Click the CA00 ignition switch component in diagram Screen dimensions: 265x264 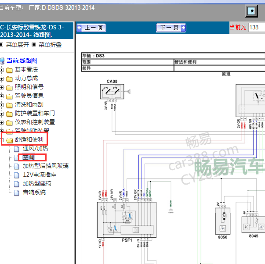[112, 91]
